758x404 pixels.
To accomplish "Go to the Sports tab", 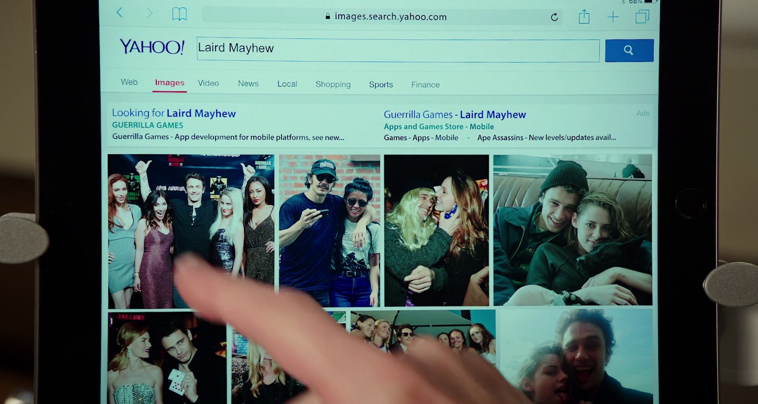I will coord(381,84).
